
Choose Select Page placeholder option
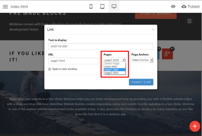coord(114,63)
